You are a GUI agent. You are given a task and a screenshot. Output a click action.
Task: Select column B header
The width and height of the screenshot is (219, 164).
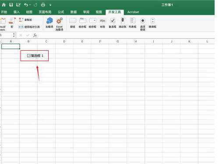click(28, 42)
